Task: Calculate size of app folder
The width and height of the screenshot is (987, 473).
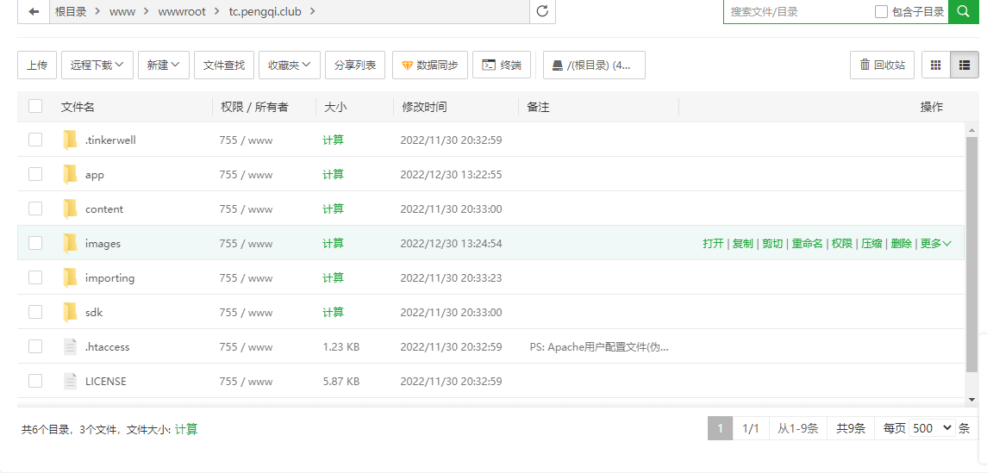Action: pyautogui.click(x=333, y=174)
